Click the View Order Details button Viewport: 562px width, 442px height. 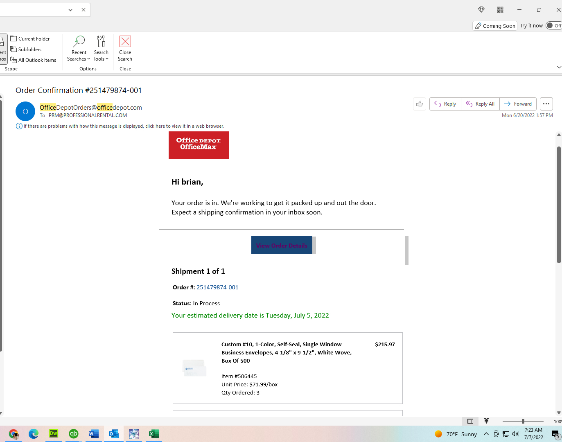(282, 245)
